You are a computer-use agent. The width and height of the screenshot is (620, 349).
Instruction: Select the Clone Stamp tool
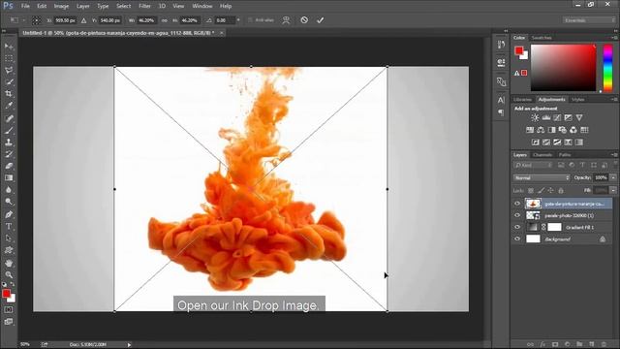click(x=9, y=143)
